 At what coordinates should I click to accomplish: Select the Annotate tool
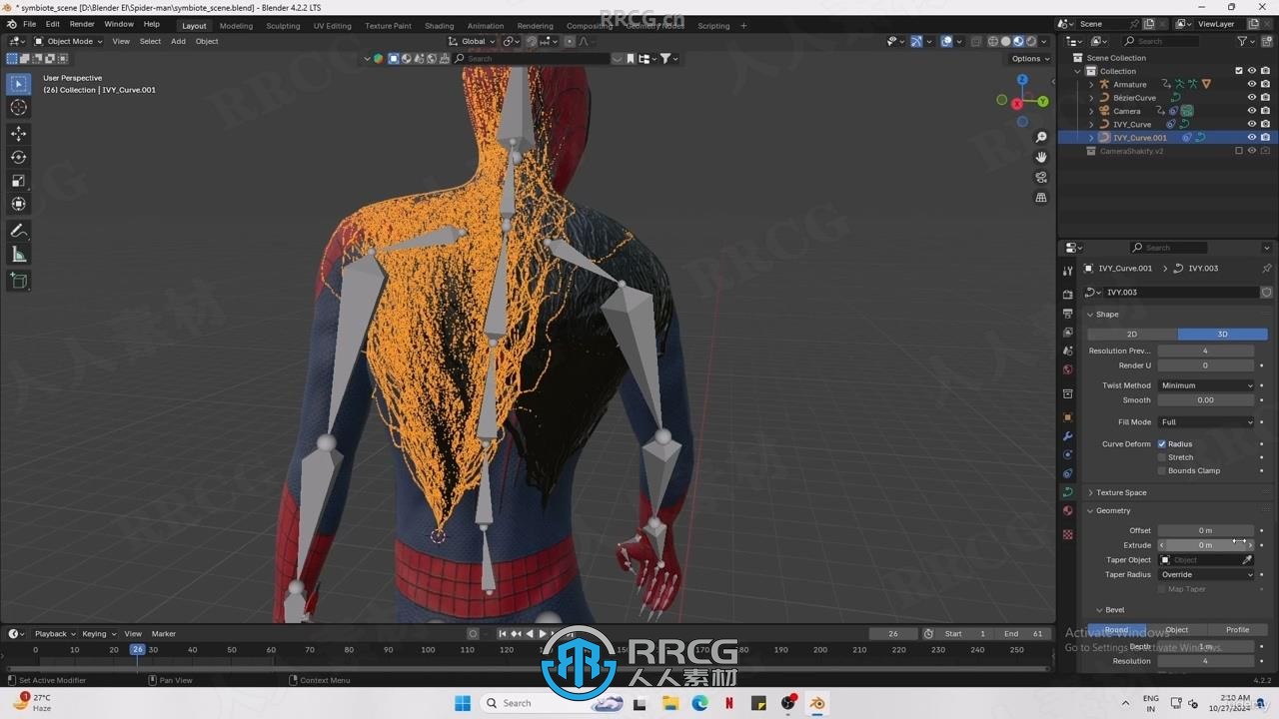coord(18,231)
